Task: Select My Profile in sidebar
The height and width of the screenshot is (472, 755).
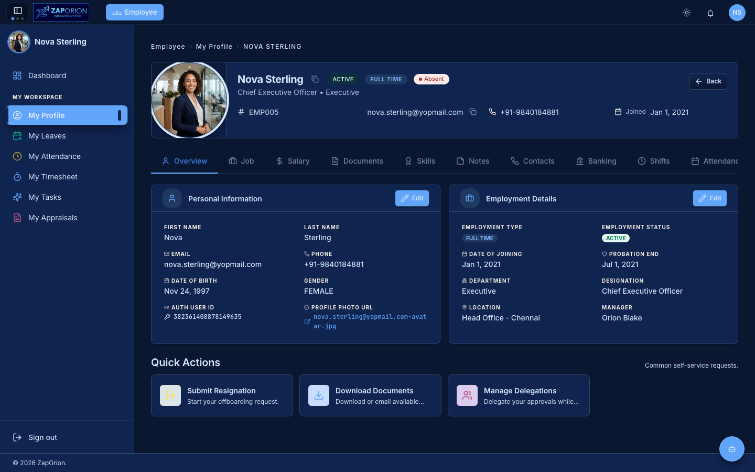Action: pos(67,115)
